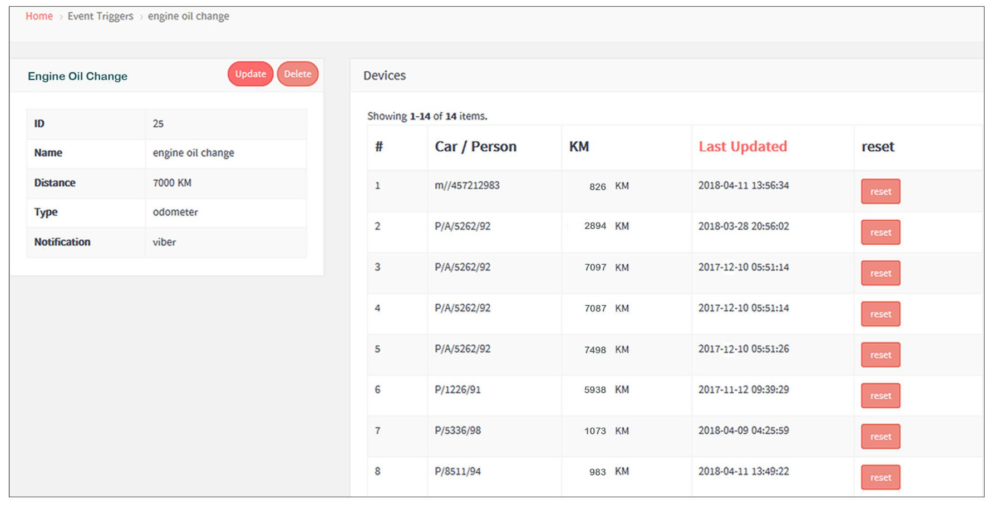Reset KM for device m//457212983
This screenshot has width=994, height=505.
pyautogui.click(x=880, y=191)
